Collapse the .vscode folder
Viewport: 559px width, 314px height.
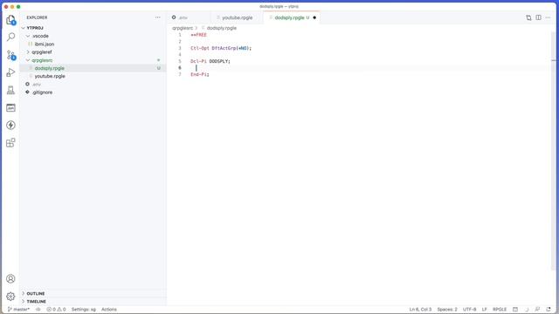pyautogui.click(x=28, y=36)
